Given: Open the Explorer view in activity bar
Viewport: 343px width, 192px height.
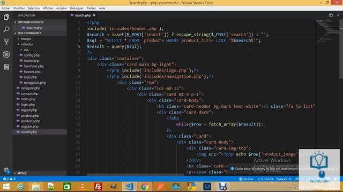Looking at the screenshot, I should pos(6,17).
